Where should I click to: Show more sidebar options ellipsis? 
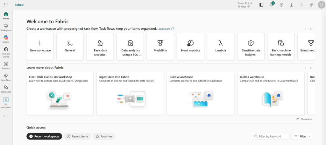click(6, 116)
